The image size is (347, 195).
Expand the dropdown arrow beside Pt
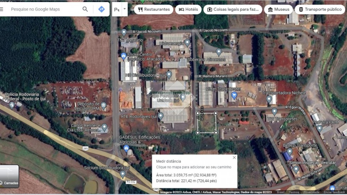coord(125,9)
